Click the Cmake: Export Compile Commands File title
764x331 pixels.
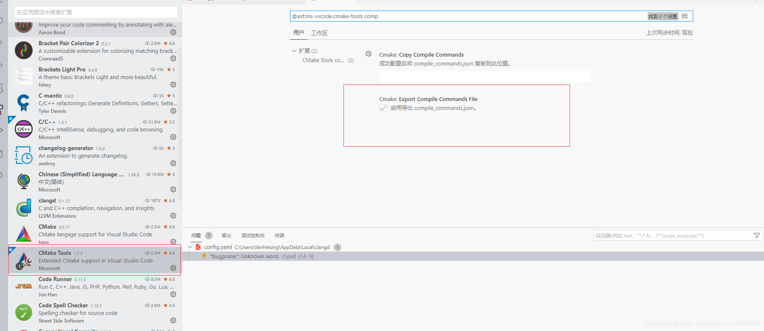point(428,99)
